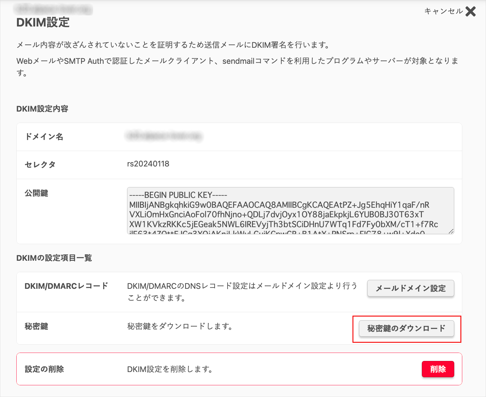Viewport: 486px width, 397px height.
Task: Download the private key via 秘密鍵のダウンロード
Action: 406,329
